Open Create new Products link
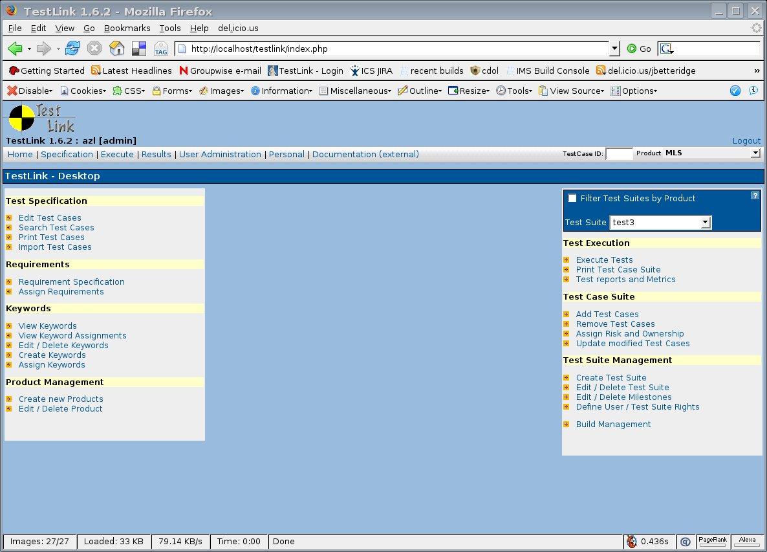 [61, 399]
